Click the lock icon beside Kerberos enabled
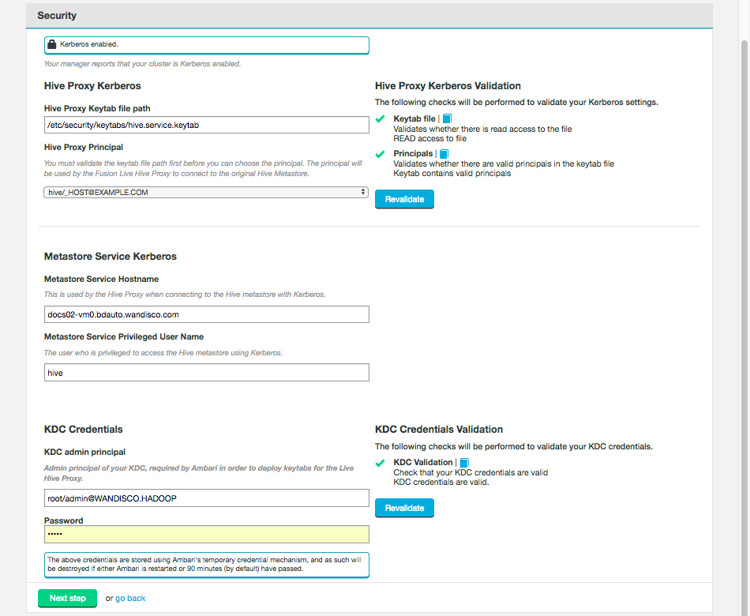The width and height of the screenshot is (750, 616). (x=51, y=44)
